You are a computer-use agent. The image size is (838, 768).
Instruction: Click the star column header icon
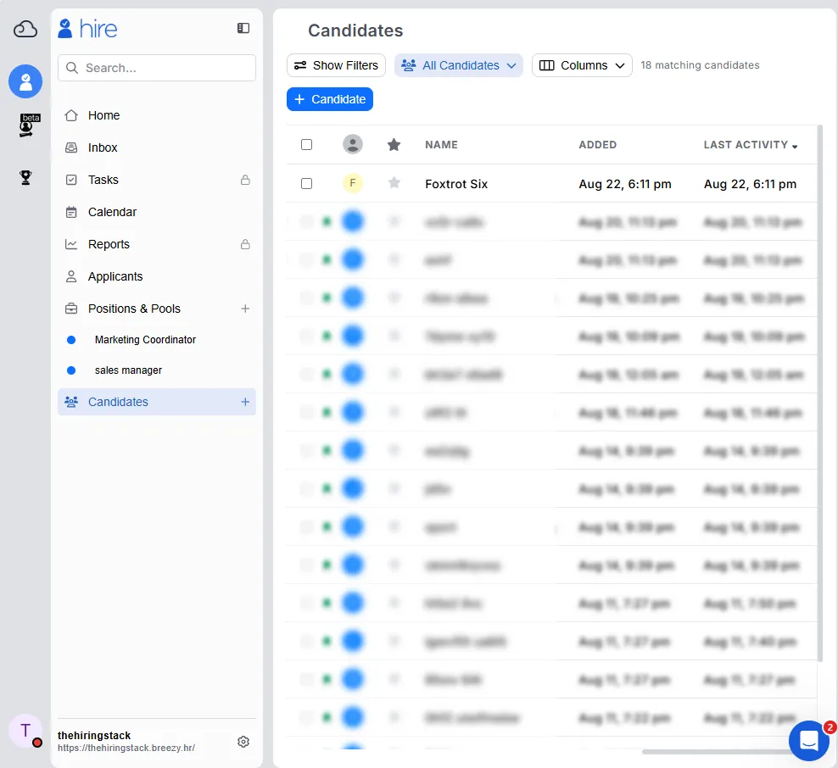click(x=394, y=145)
